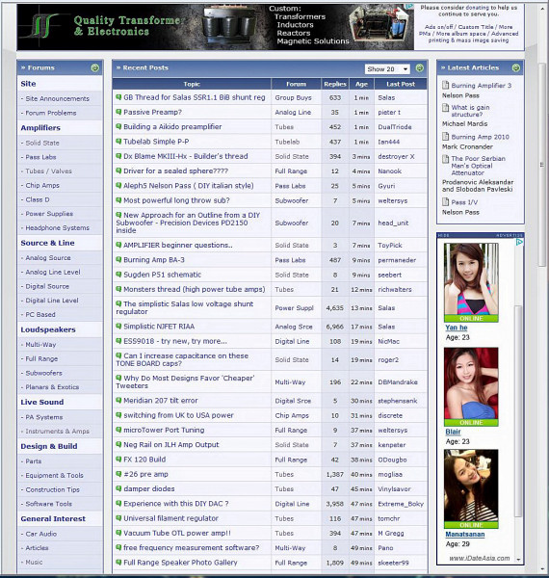
Task: Click new-post icon beside Tubelab Simple P-P
Action: [x=118, y=142]
